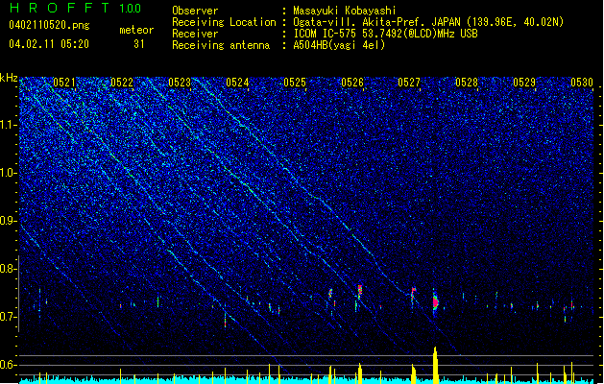Image resolution: width=604 pixels, height=384 pixels.
Task: Click the 0528 time marker
Action: pyautogui.click(x=467, y=83)
